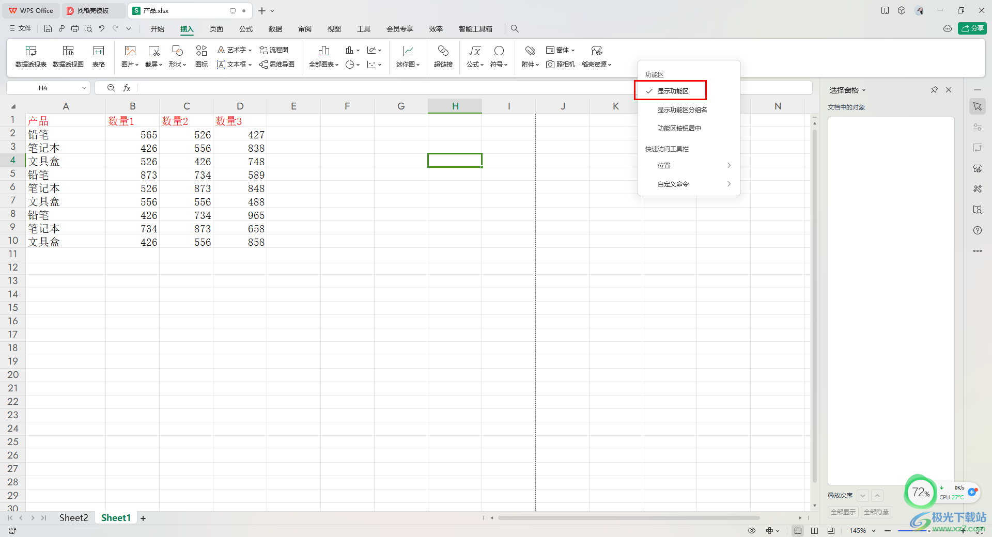The image size is (992, 537).
Task: Click the insert function fx icon
Action: [127, 88]
